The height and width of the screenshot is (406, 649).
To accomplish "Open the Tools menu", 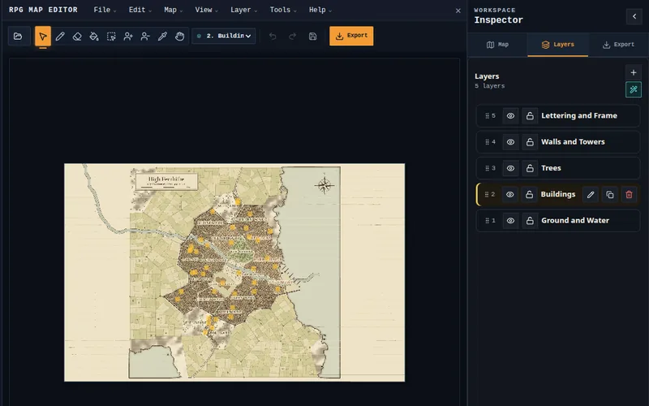I will coord(283,10).
